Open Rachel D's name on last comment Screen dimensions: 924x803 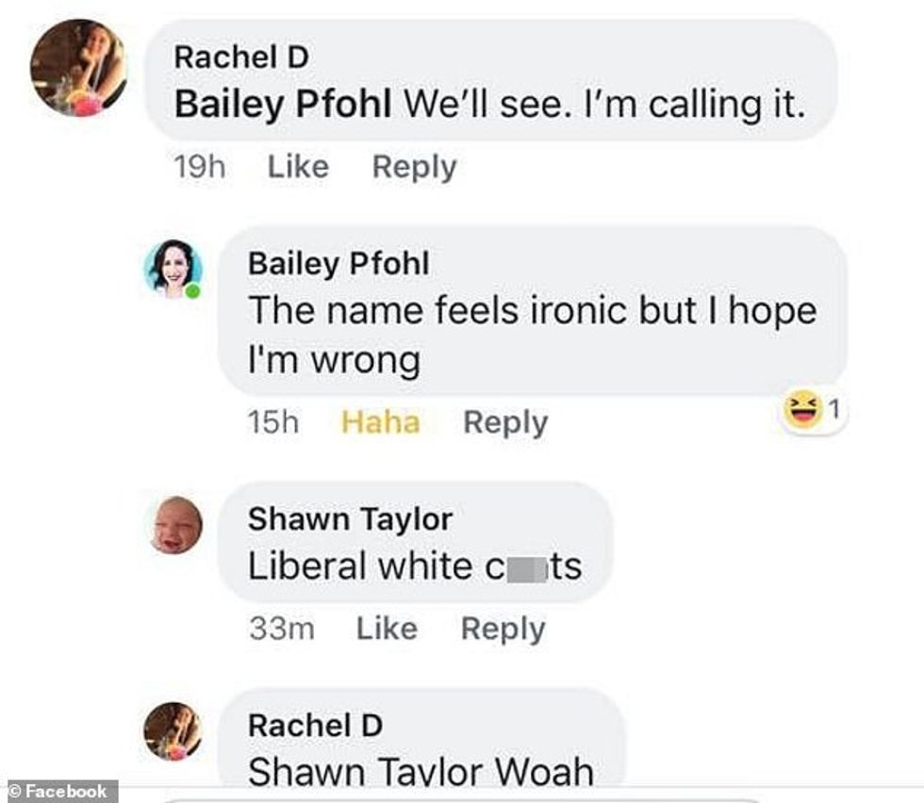tap(315, 725)
